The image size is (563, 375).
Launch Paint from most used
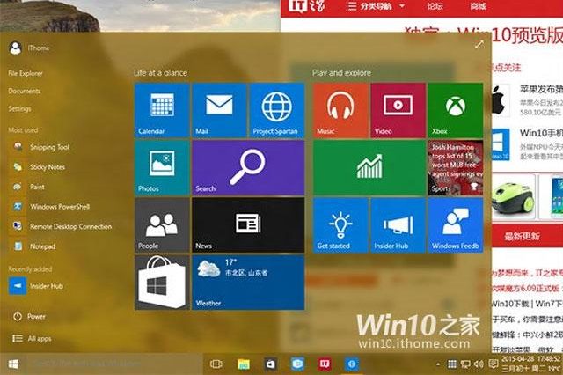tap(29, 187)
